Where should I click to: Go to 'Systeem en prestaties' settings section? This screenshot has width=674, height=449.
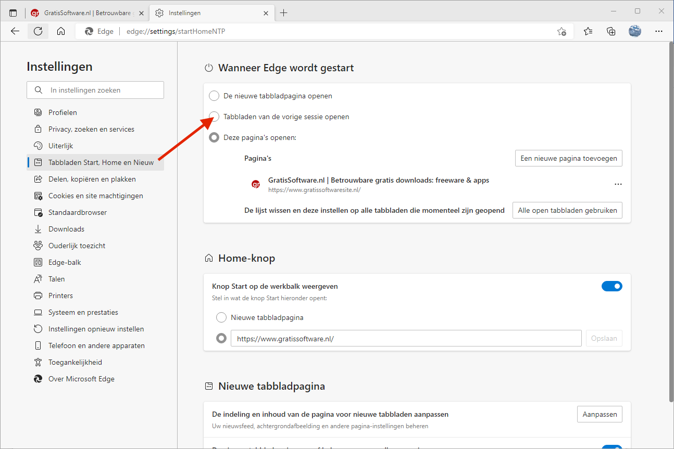click(83, 312)
